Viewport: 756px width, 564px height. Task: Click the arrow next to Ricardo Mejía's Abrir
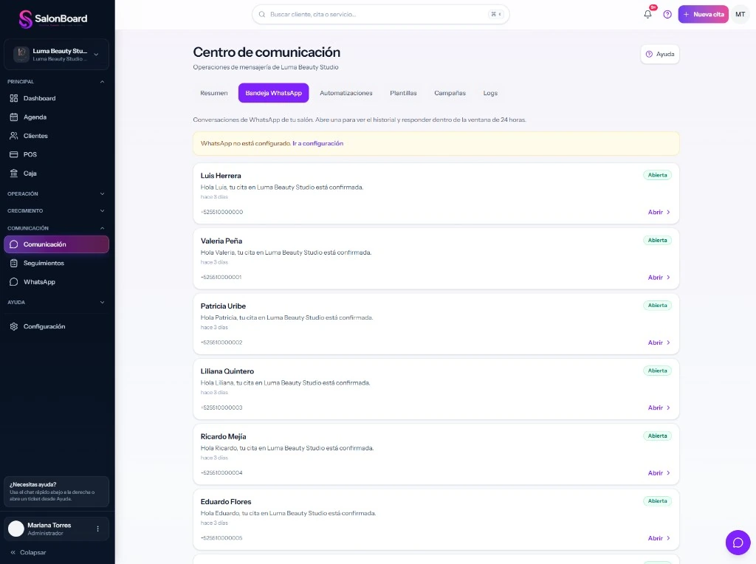(668, 473)
